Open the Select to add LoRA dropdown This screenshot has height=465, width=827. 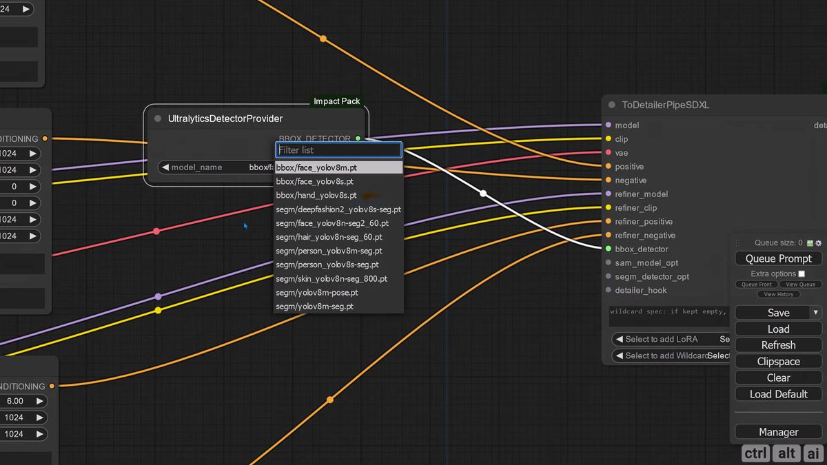click(x=671, y=339)
